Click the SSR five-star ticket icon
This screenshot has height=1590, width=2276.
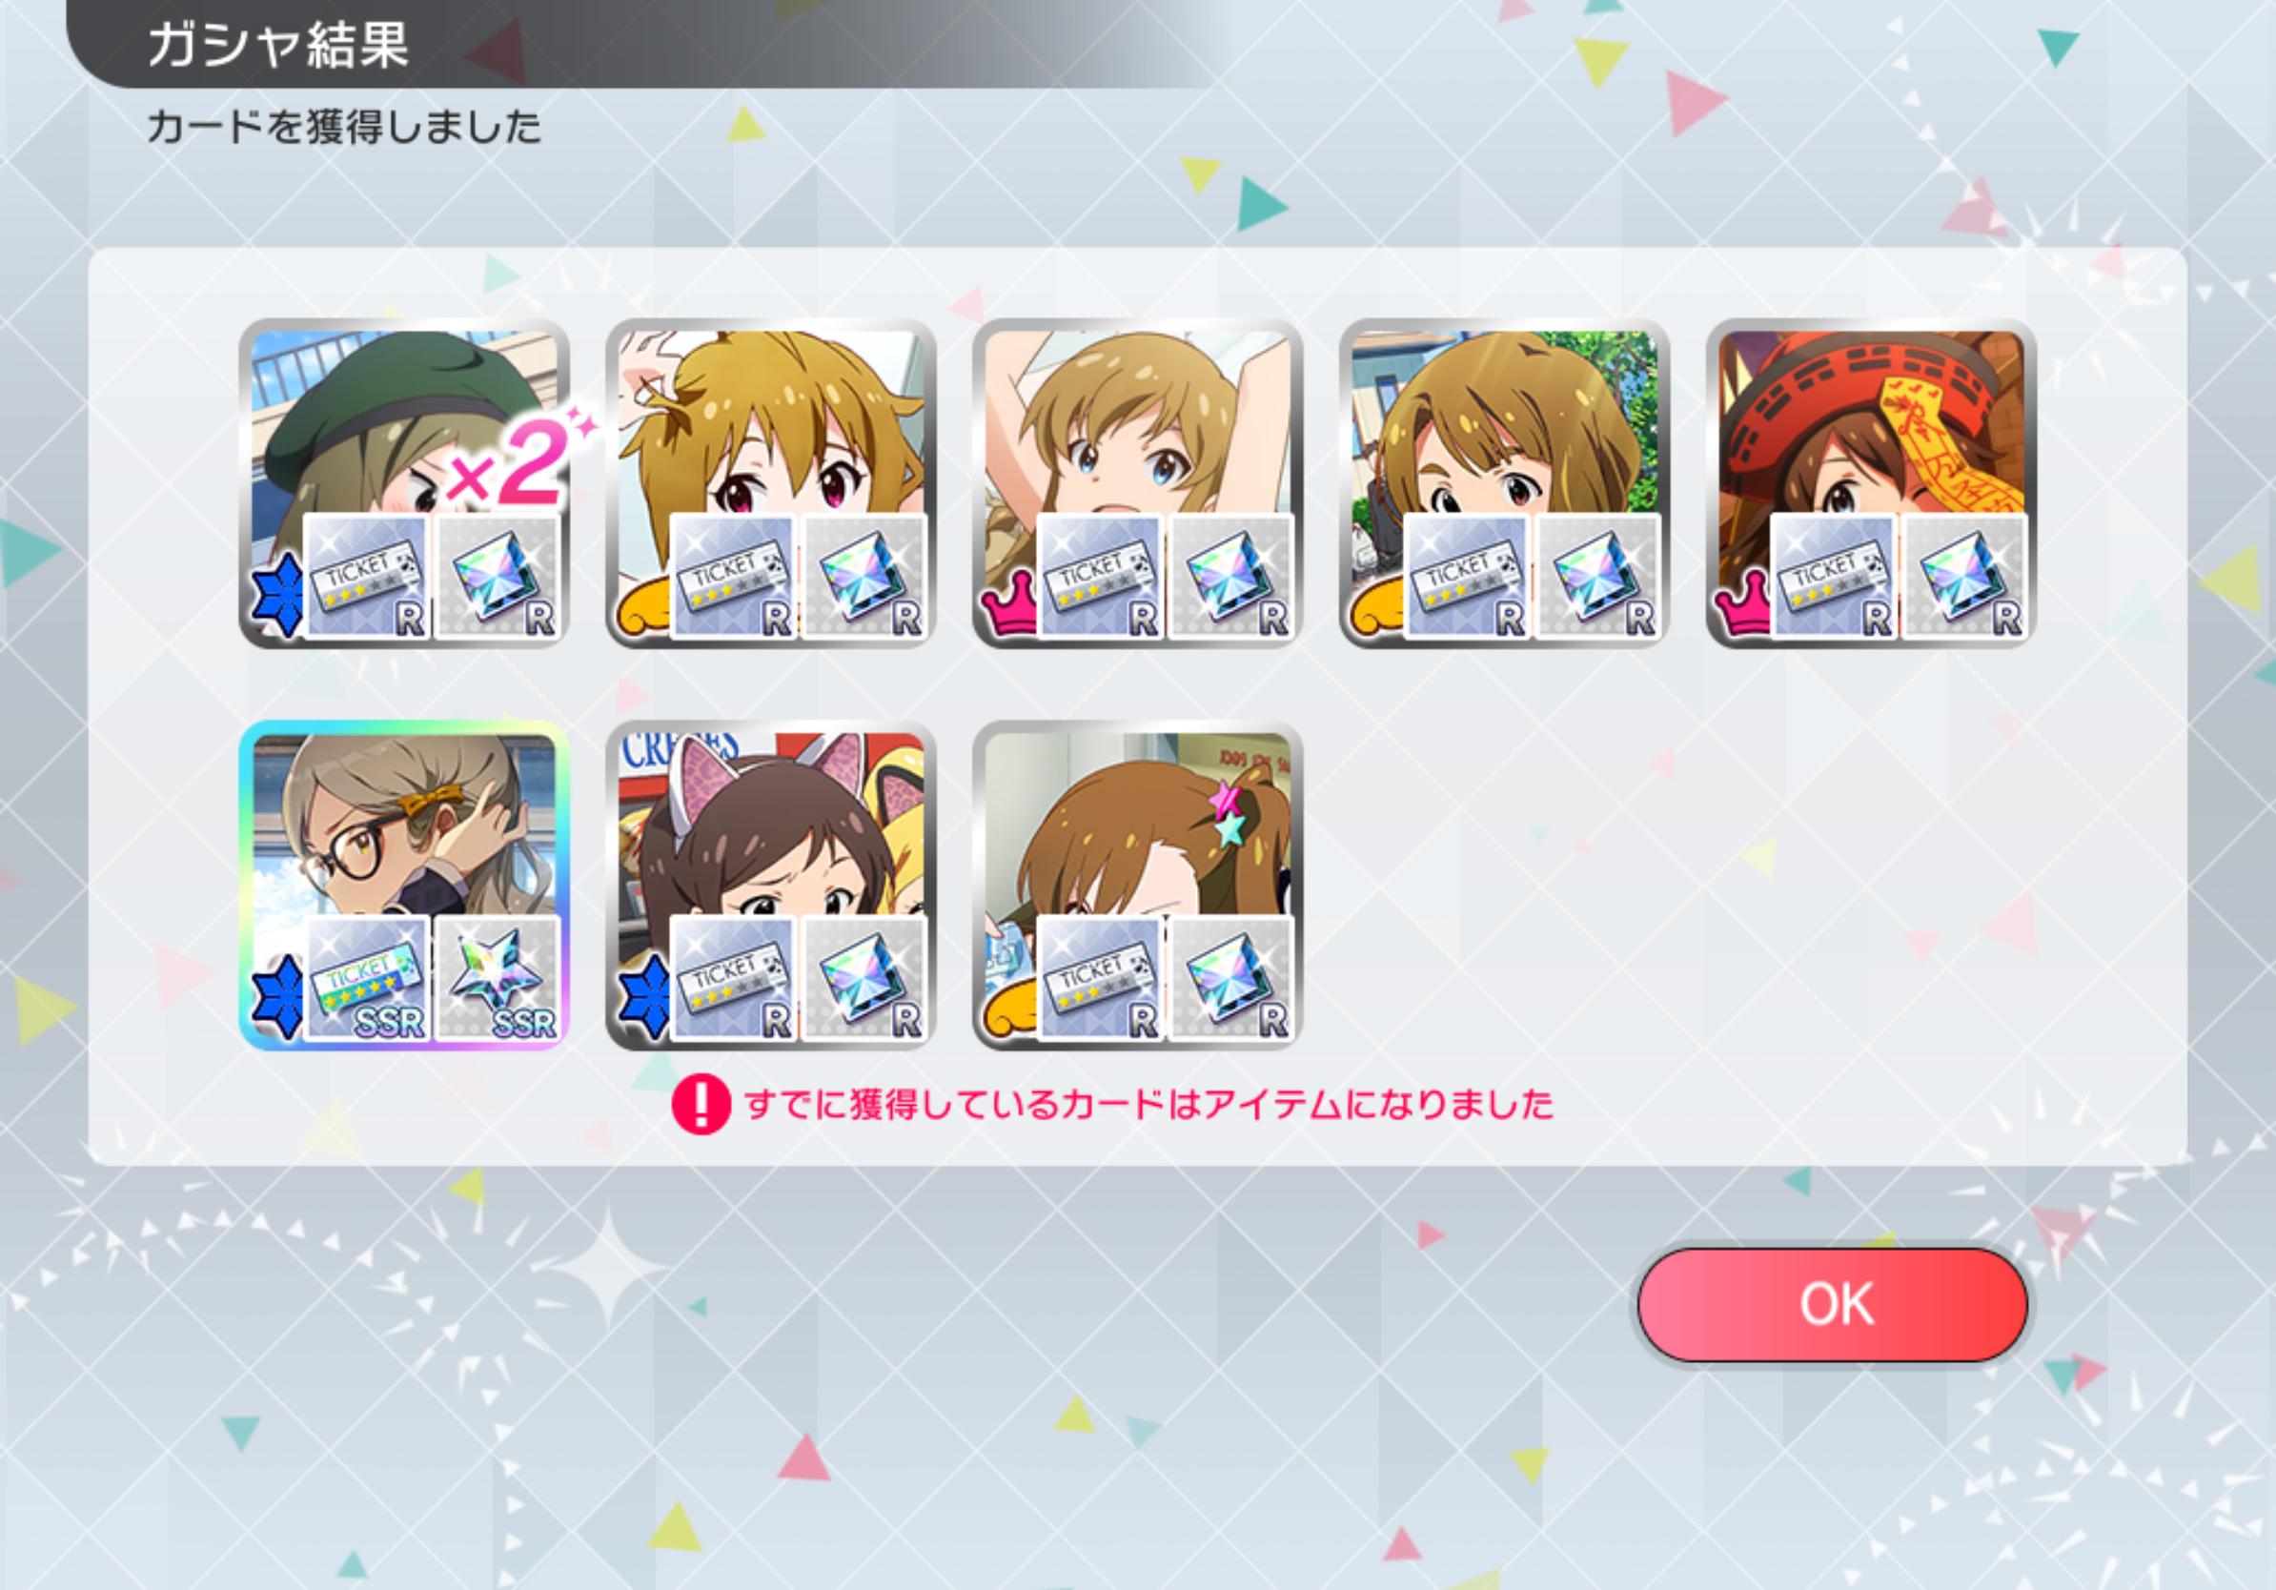point(367,978)
